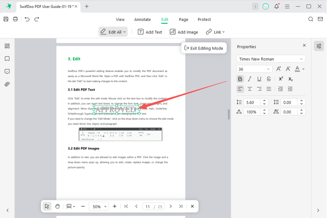Set right text alignment
327x218 pixels.
tap(259, 89)
